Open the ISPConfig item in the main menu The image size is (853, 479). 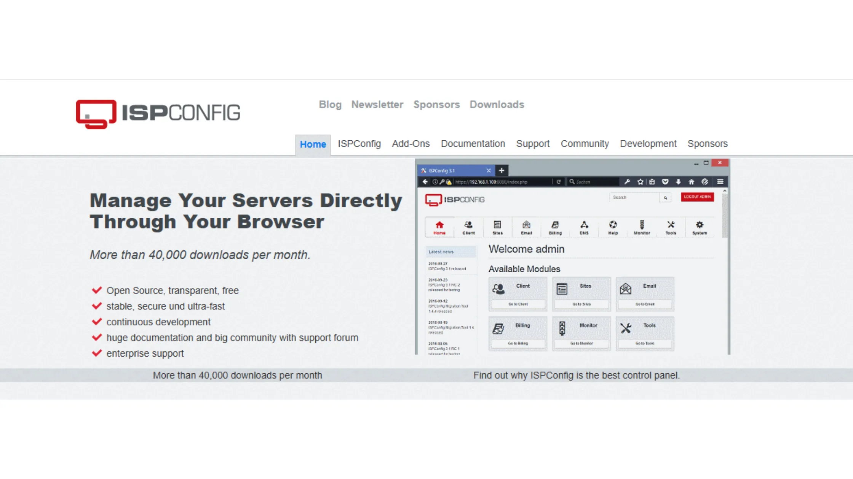(x=359, y=144)
